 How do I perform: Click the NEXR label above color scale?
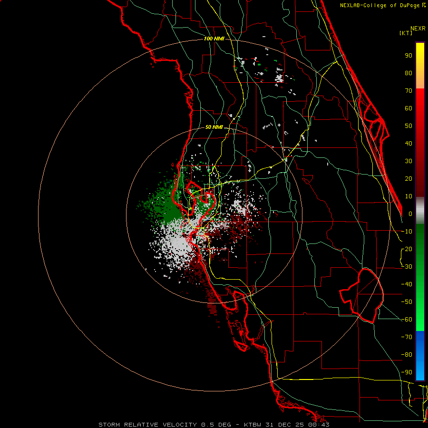pos(418,29)
